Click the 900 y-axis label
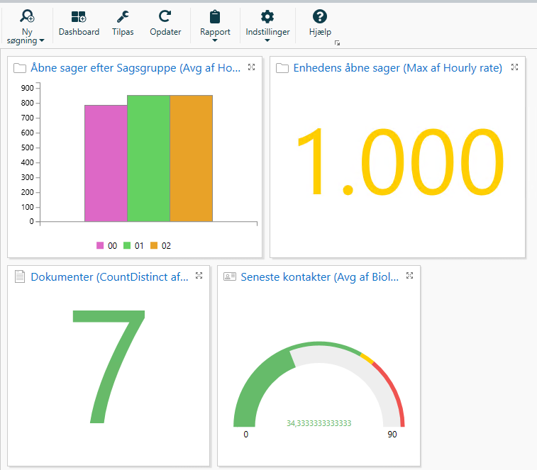Screen dimensions: 537x470 (28, 88)
